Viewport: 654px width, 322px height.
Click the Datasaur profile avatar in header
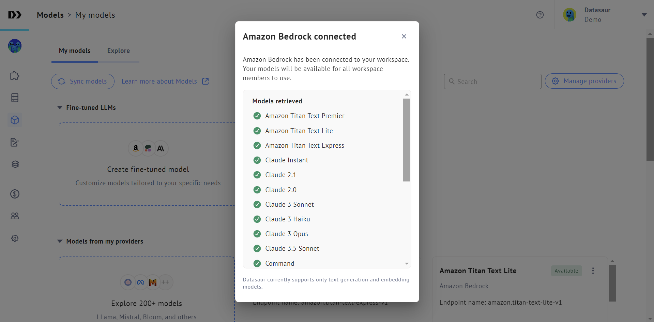pos(569,15)
